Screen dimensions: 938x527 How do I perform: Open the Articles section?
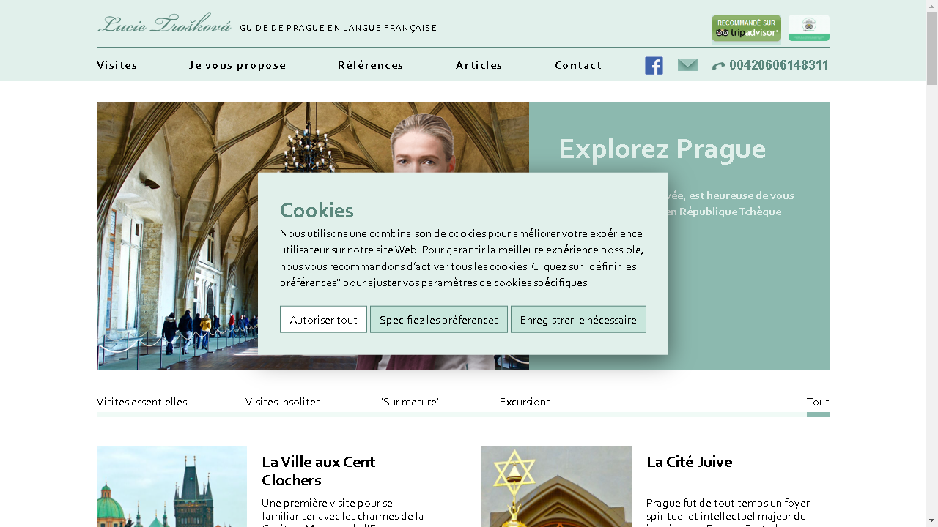click(479, 65)
